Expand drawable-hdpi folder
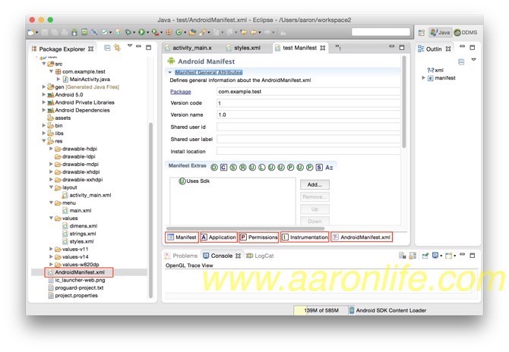 click(51, 149)
